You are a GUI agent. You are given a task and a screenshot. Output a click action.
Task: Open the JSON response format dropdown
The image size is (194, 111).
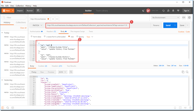[63, 72]
